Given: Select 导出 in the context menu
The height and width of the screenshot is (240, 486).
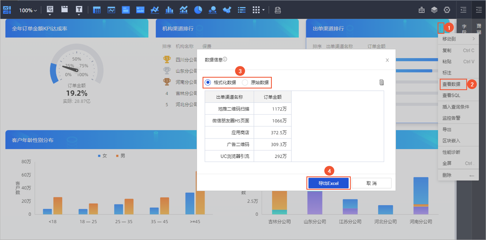Looking at the screenshot, I should [x=458, y=129].
